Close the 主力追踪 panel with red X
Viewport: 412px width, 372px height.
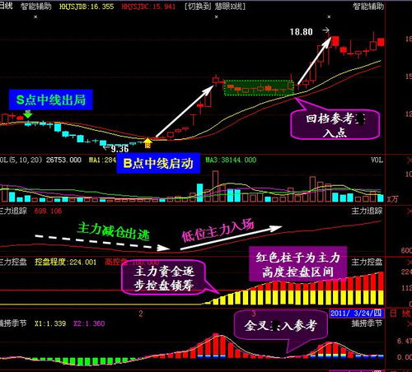[409, 212]
